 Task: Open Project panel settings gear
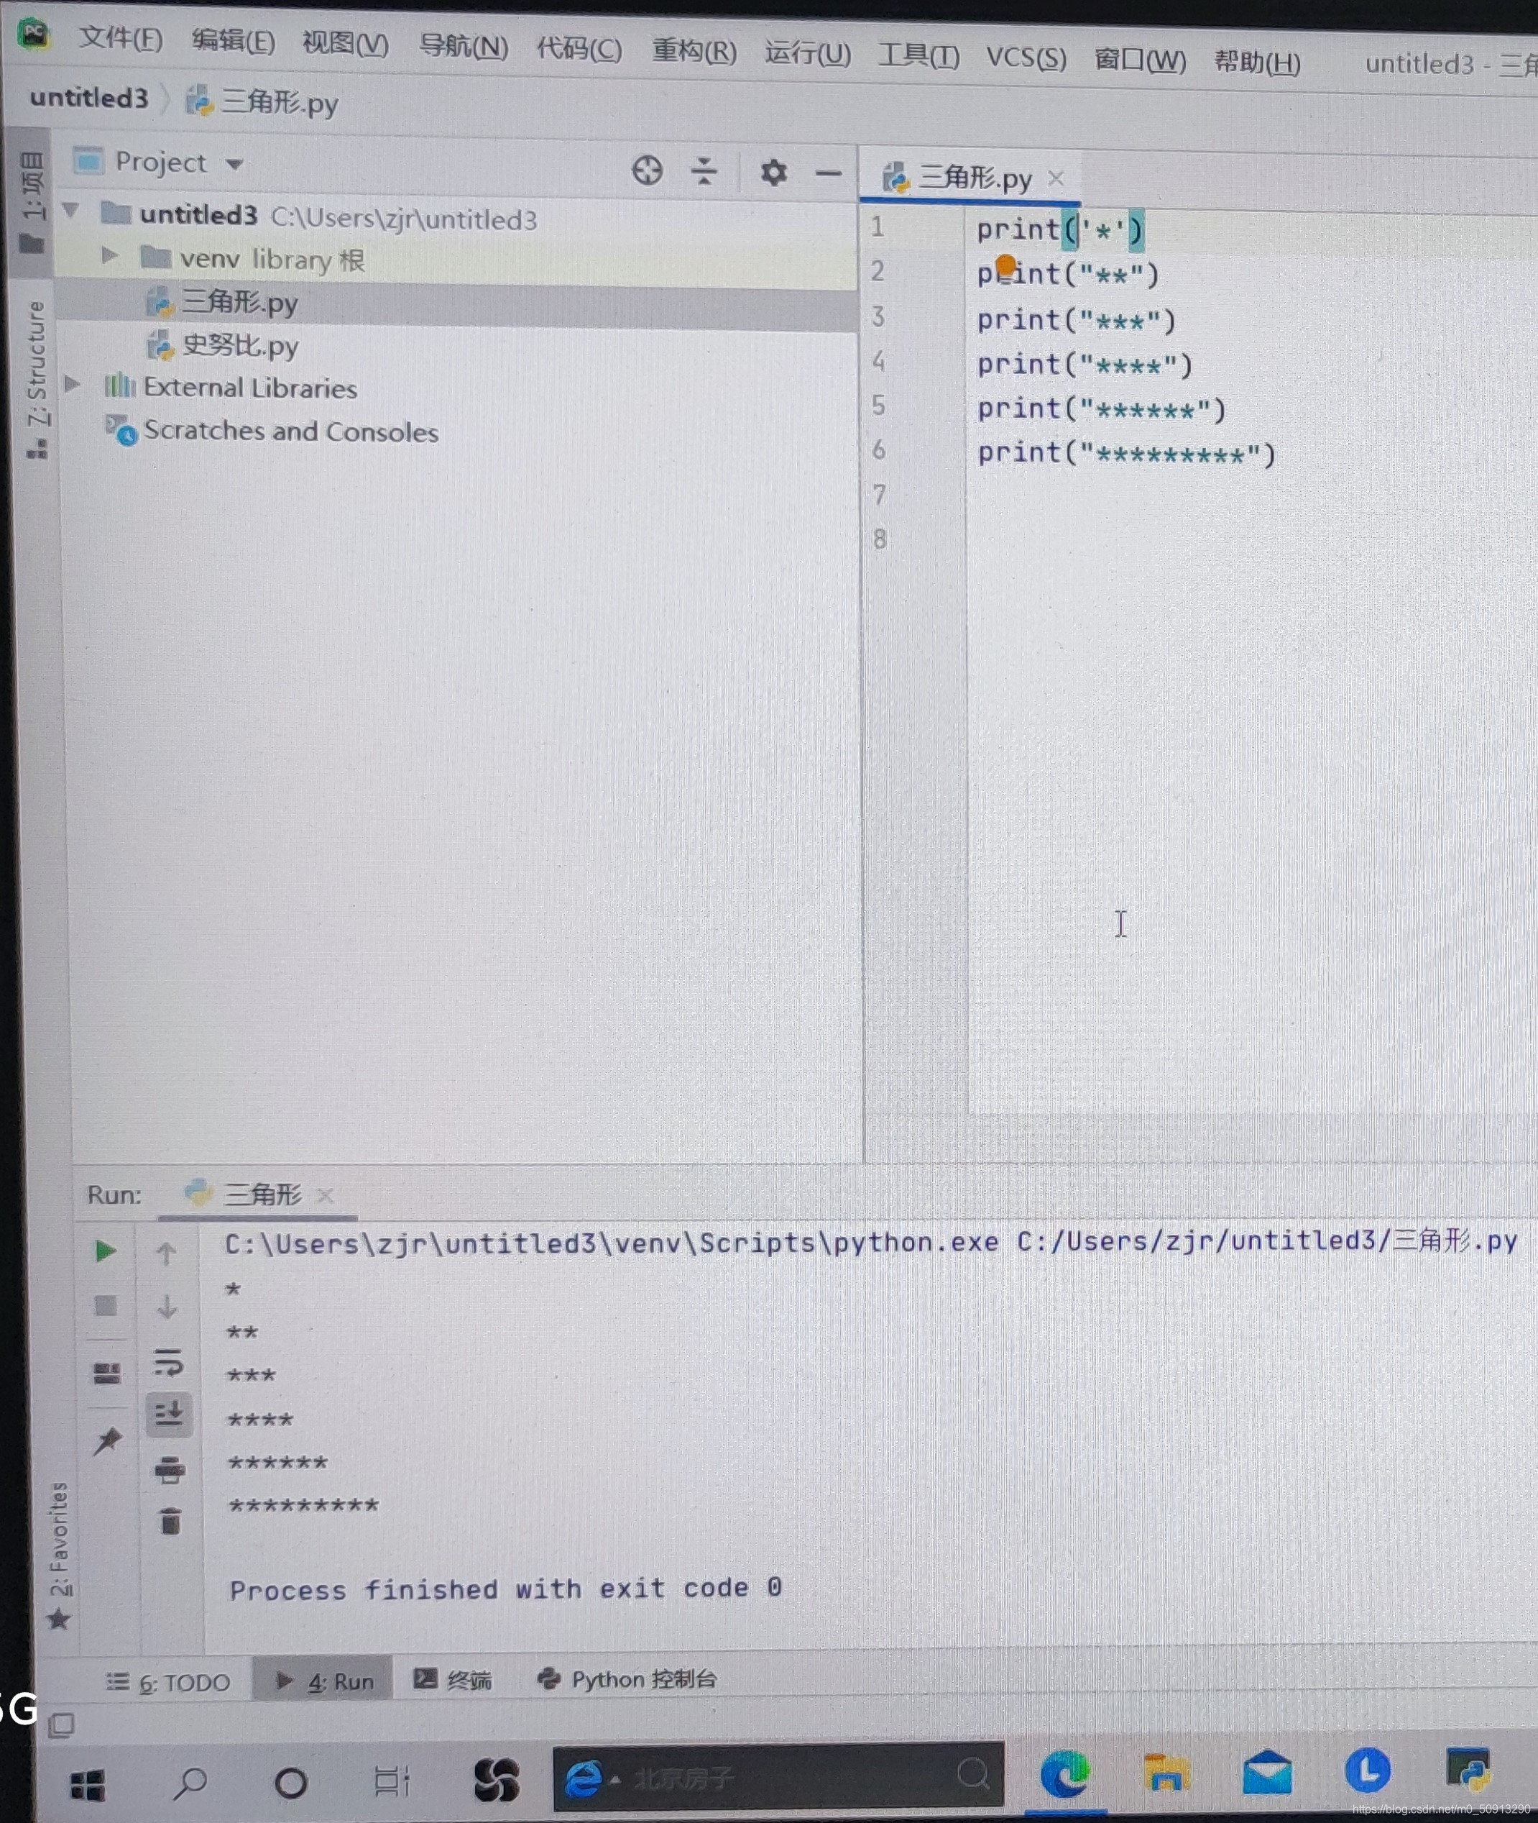(x=773, y=172)
